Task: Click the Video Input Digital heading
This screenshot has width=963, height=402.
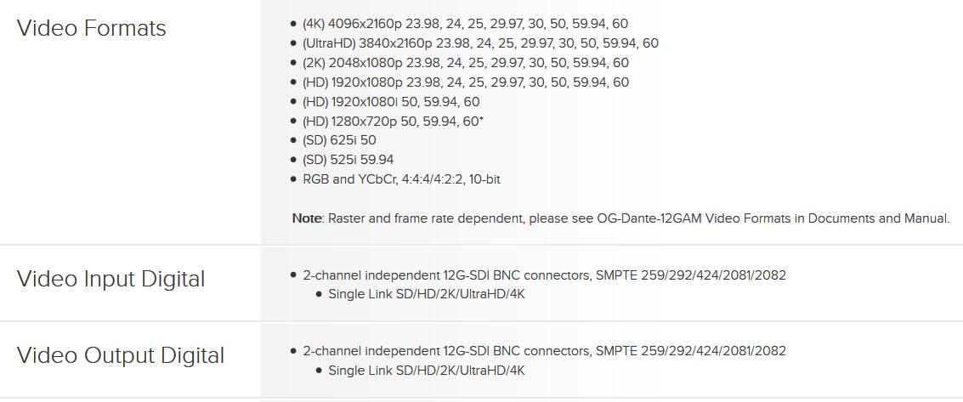Action: [110, 279]
